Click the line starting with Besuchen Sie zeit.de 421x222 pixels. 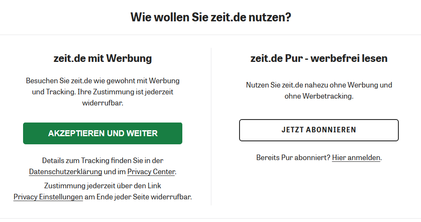pyautogui.click(x=102, y=80)
